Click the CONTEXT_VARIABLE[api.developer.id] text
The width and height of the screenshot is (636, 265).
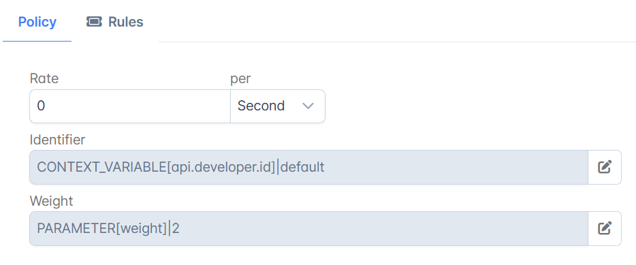pyautogui.click(x=156, y=167)
